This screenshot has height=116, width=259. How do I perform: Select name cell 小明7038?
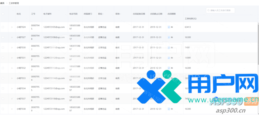tap(21, 109)
